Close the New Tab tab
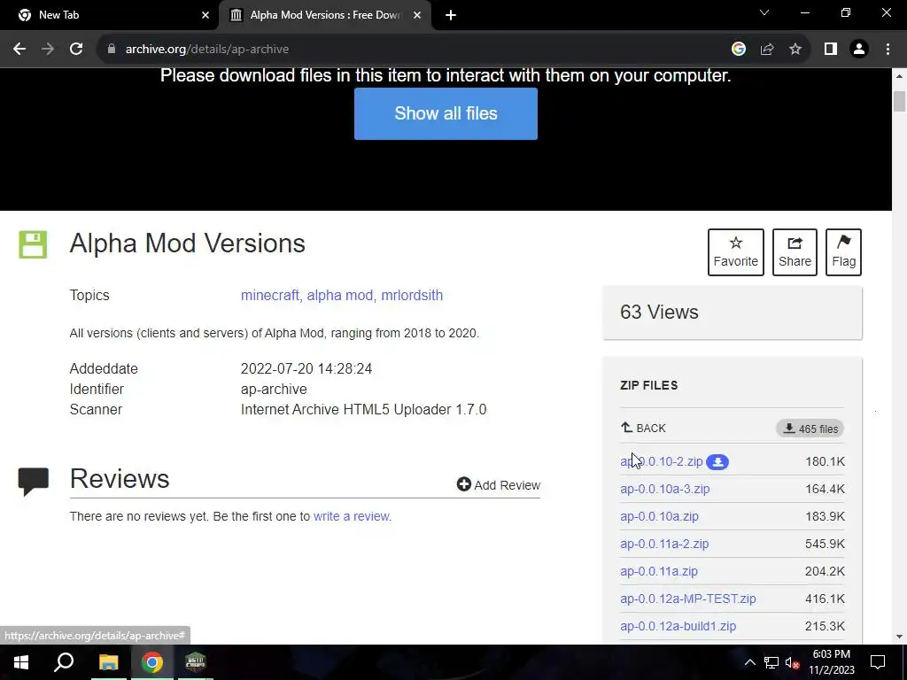907x680 pixels. (205, 15)
